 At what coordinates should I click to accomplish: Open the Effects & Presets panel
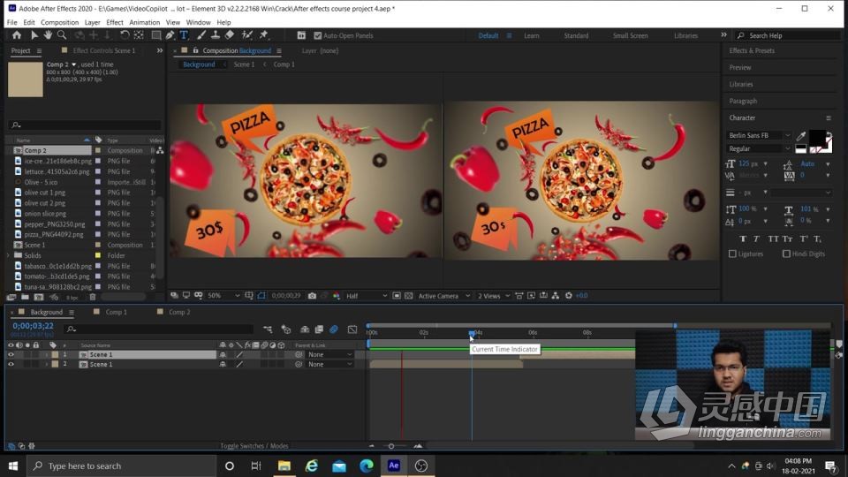752,50
